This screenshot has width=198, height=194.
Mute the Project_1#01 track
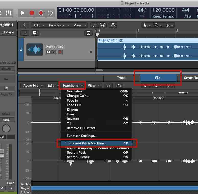pyautogui.click(x=48, y=52)
